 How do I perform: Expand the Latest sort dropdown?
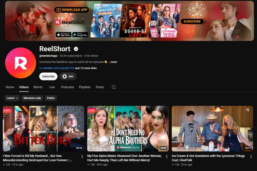click(x=12, y=98)
